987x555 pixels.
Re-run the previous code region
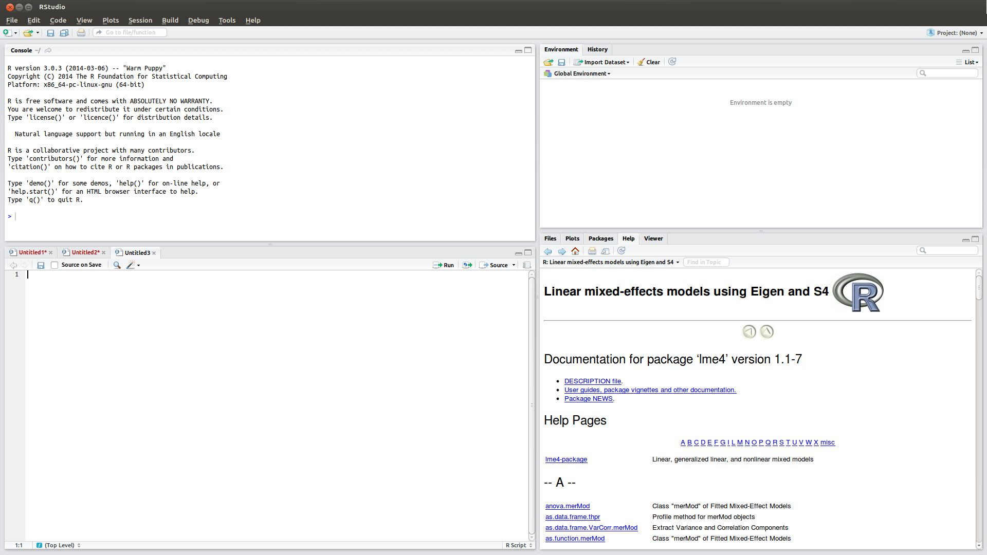(x=467, y=265)
